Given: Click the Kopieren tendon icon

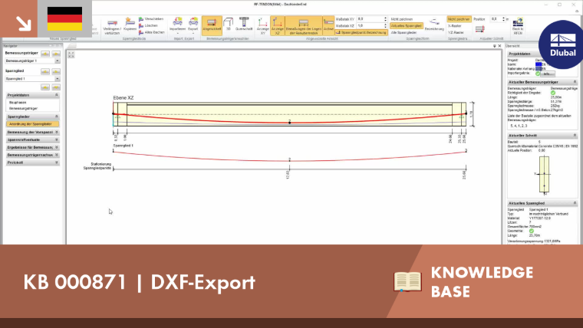Looking at the screenshot, I should (130, 25).
